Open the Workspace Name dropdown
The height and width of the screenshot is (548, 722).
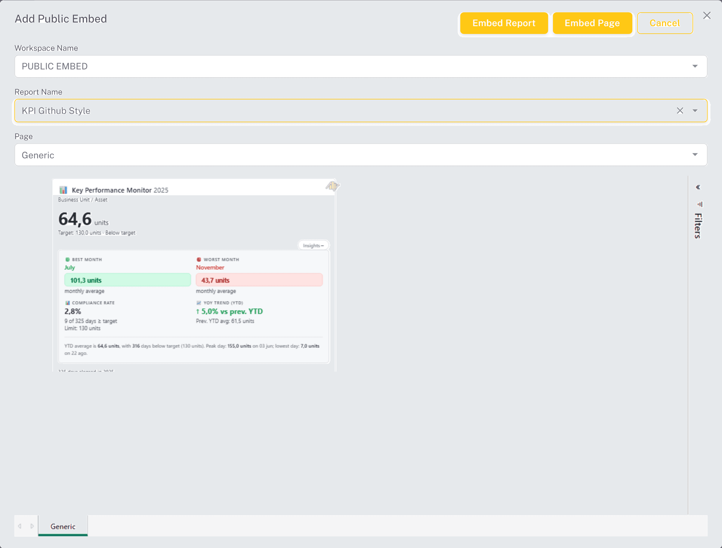click(x=361, y=66)
